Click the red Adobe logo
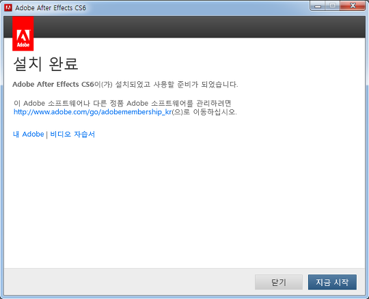The height and width of the screenshot is (299, 369). (23, 33)
